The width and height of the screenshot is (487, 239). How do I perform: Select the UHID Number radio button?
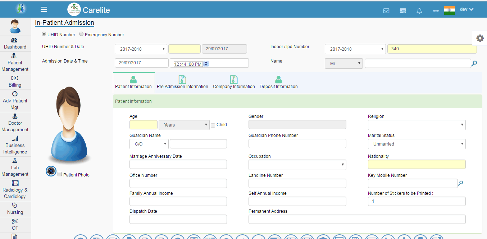(44, 34)
